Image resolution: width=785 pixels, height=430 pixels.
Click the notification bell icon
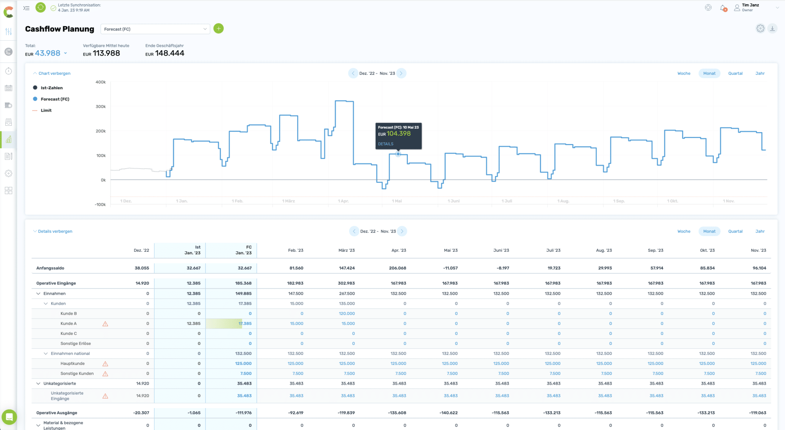coord(723,8)
